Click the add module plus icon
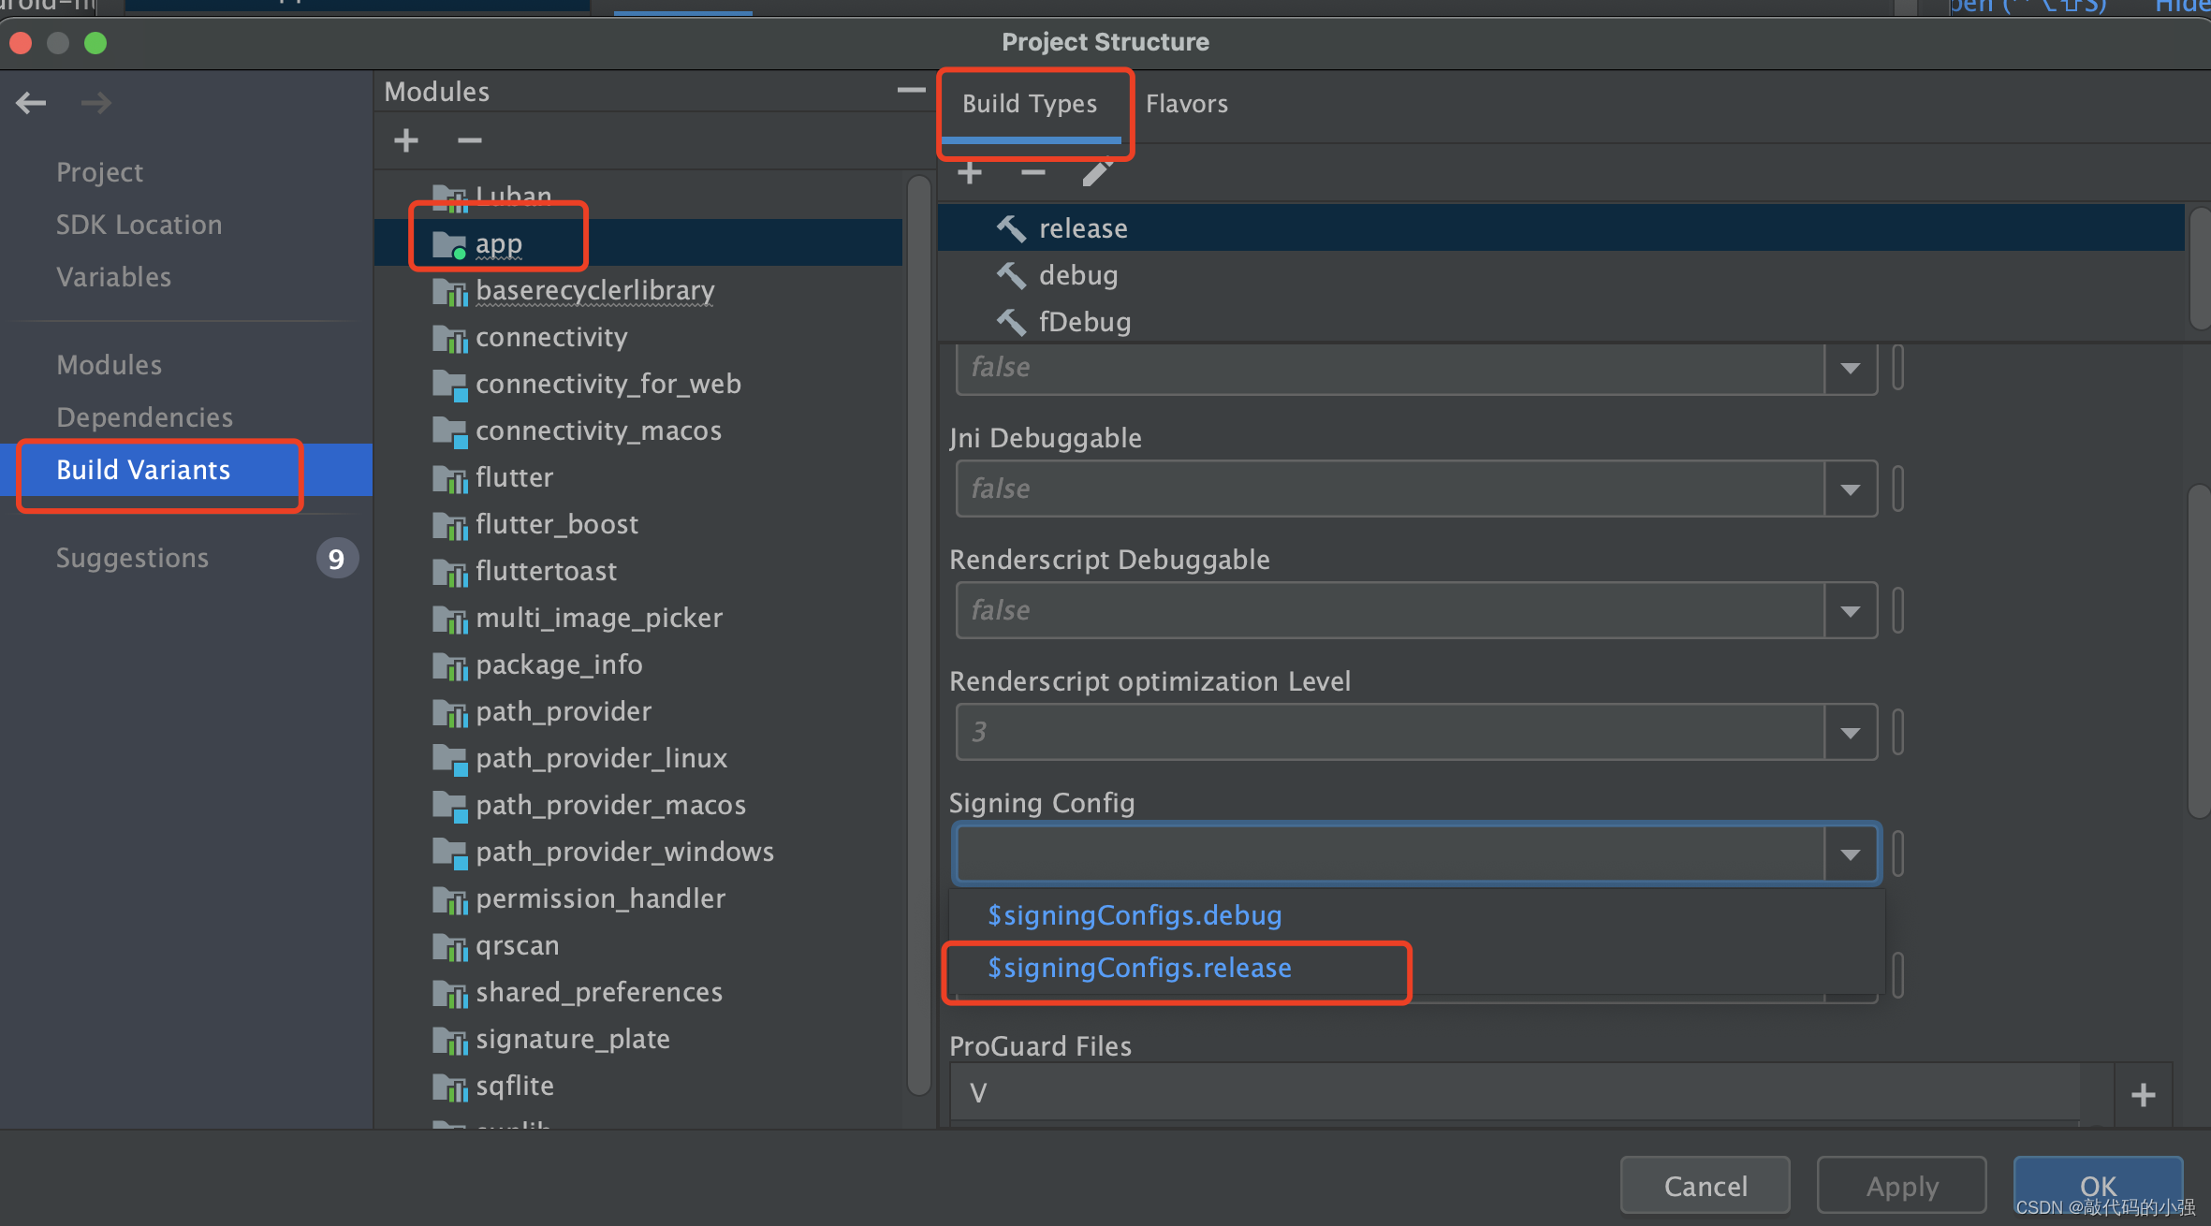Viewport: 2211px width, 1226px height. pos(406,140)
